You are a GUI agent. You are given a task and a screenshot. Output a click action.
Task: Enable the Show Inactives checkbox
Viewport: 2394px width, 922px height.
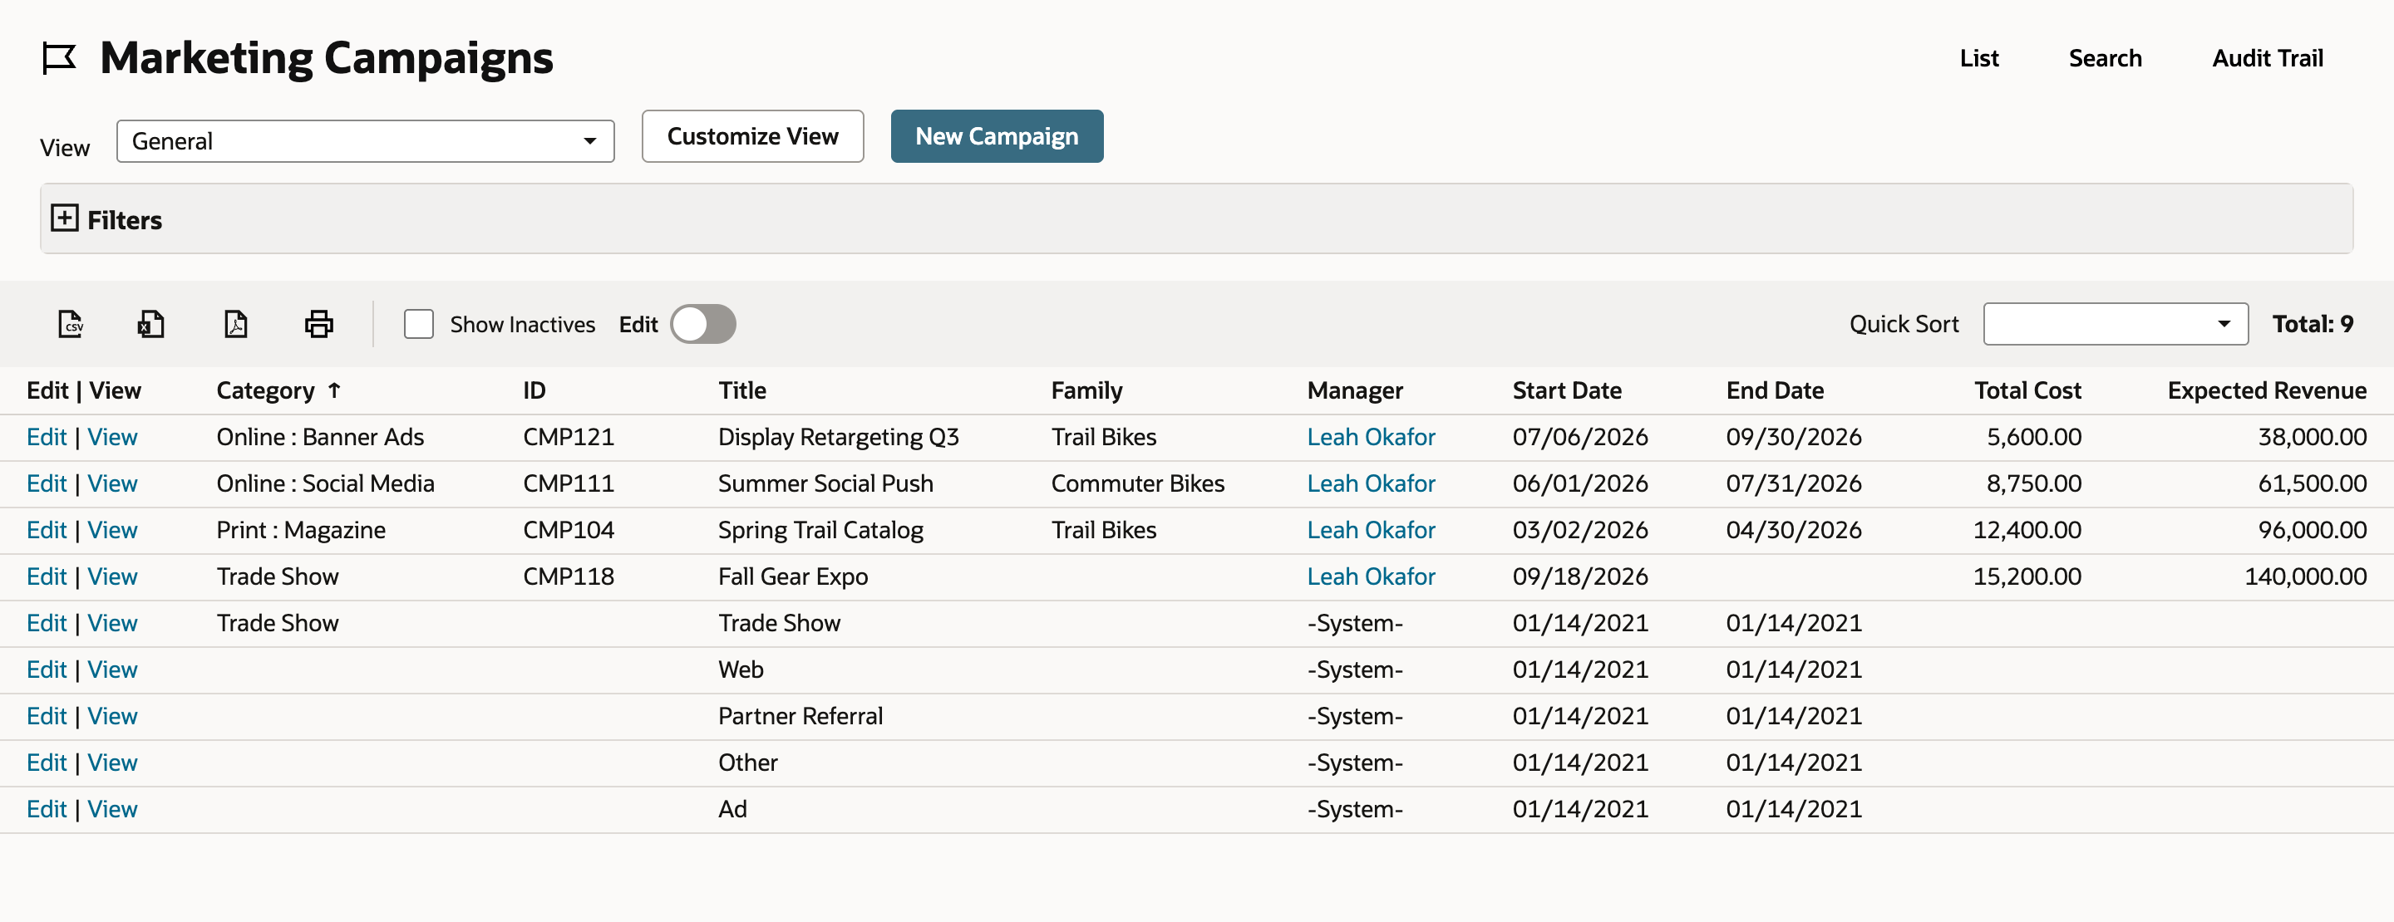click(419, 324)
